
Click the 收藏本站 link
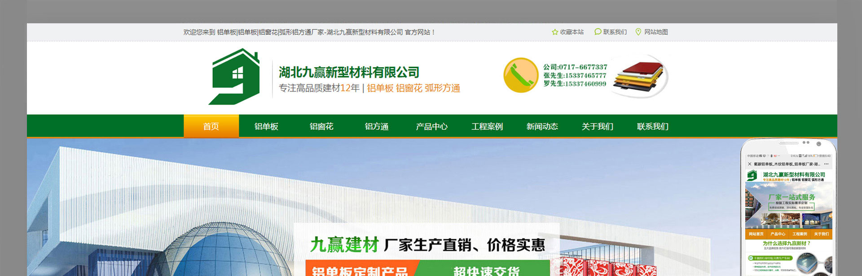tap(572, 32)
